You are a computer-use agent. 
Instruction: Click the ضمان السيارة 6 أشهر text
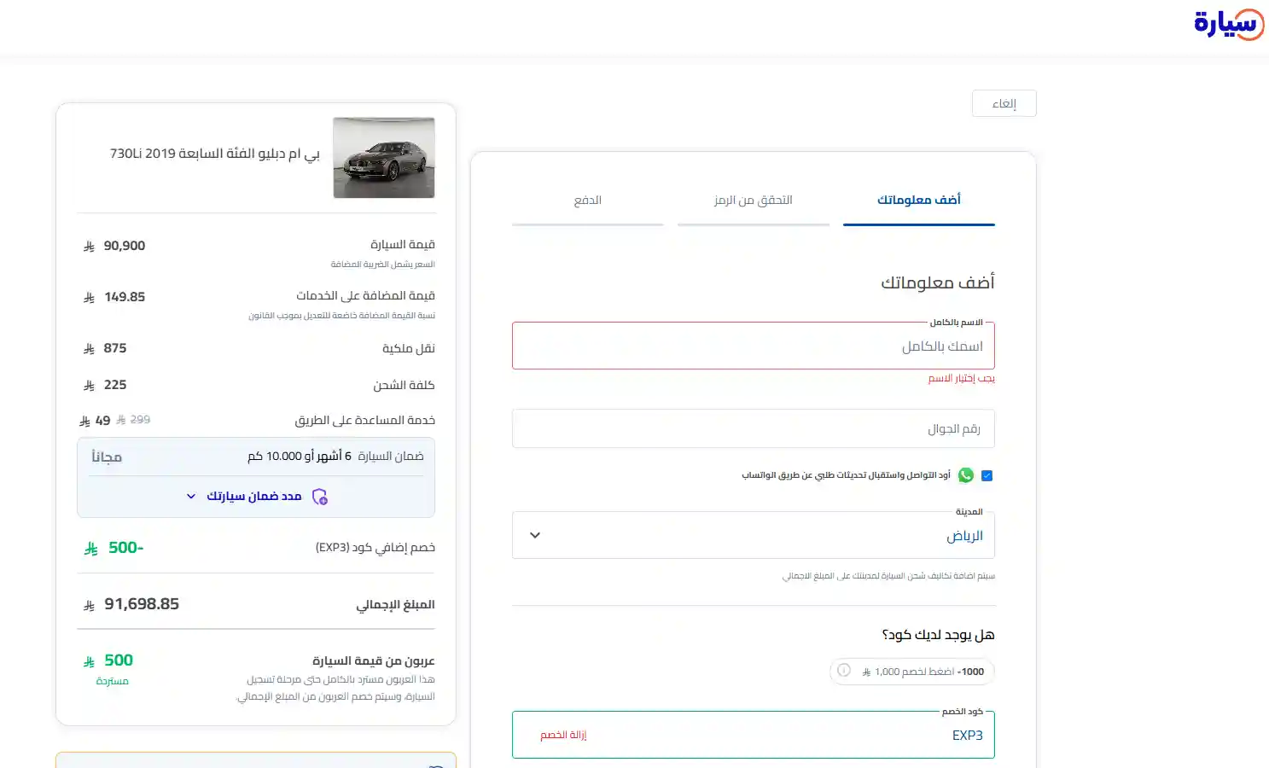pos(335,457)
